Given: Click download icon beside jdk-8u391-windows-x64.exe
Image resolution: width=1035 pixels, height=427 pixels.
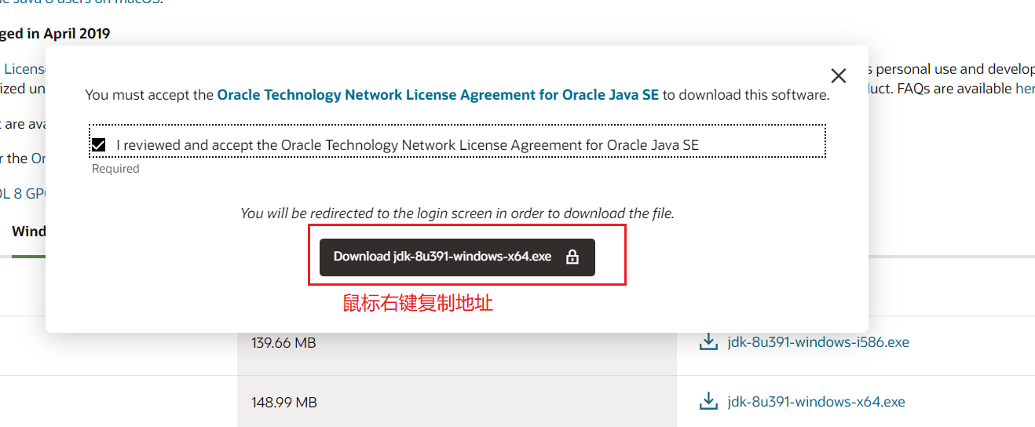Looking at the screenshot, I should tap(708, 402).
